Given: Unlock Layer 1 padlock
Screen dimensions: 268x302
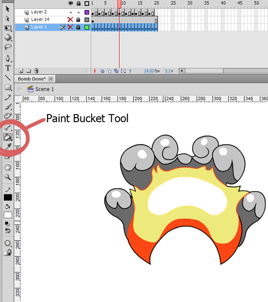Looking at the screenshot, I should [78, 27].
